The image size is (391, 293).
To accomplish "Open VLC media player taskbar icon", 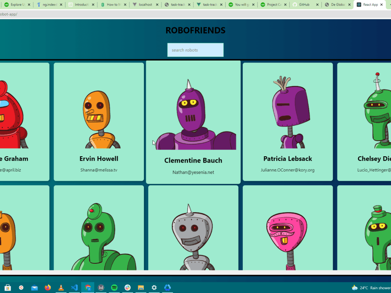I will (61, 288).
